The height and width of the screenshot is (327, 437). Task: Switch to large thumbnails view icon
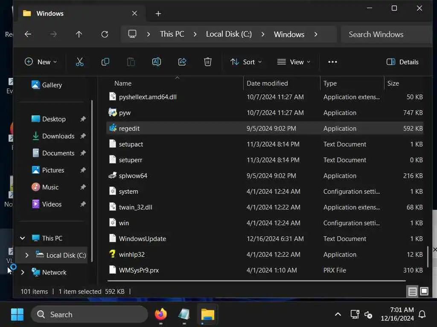pos(424,291)
